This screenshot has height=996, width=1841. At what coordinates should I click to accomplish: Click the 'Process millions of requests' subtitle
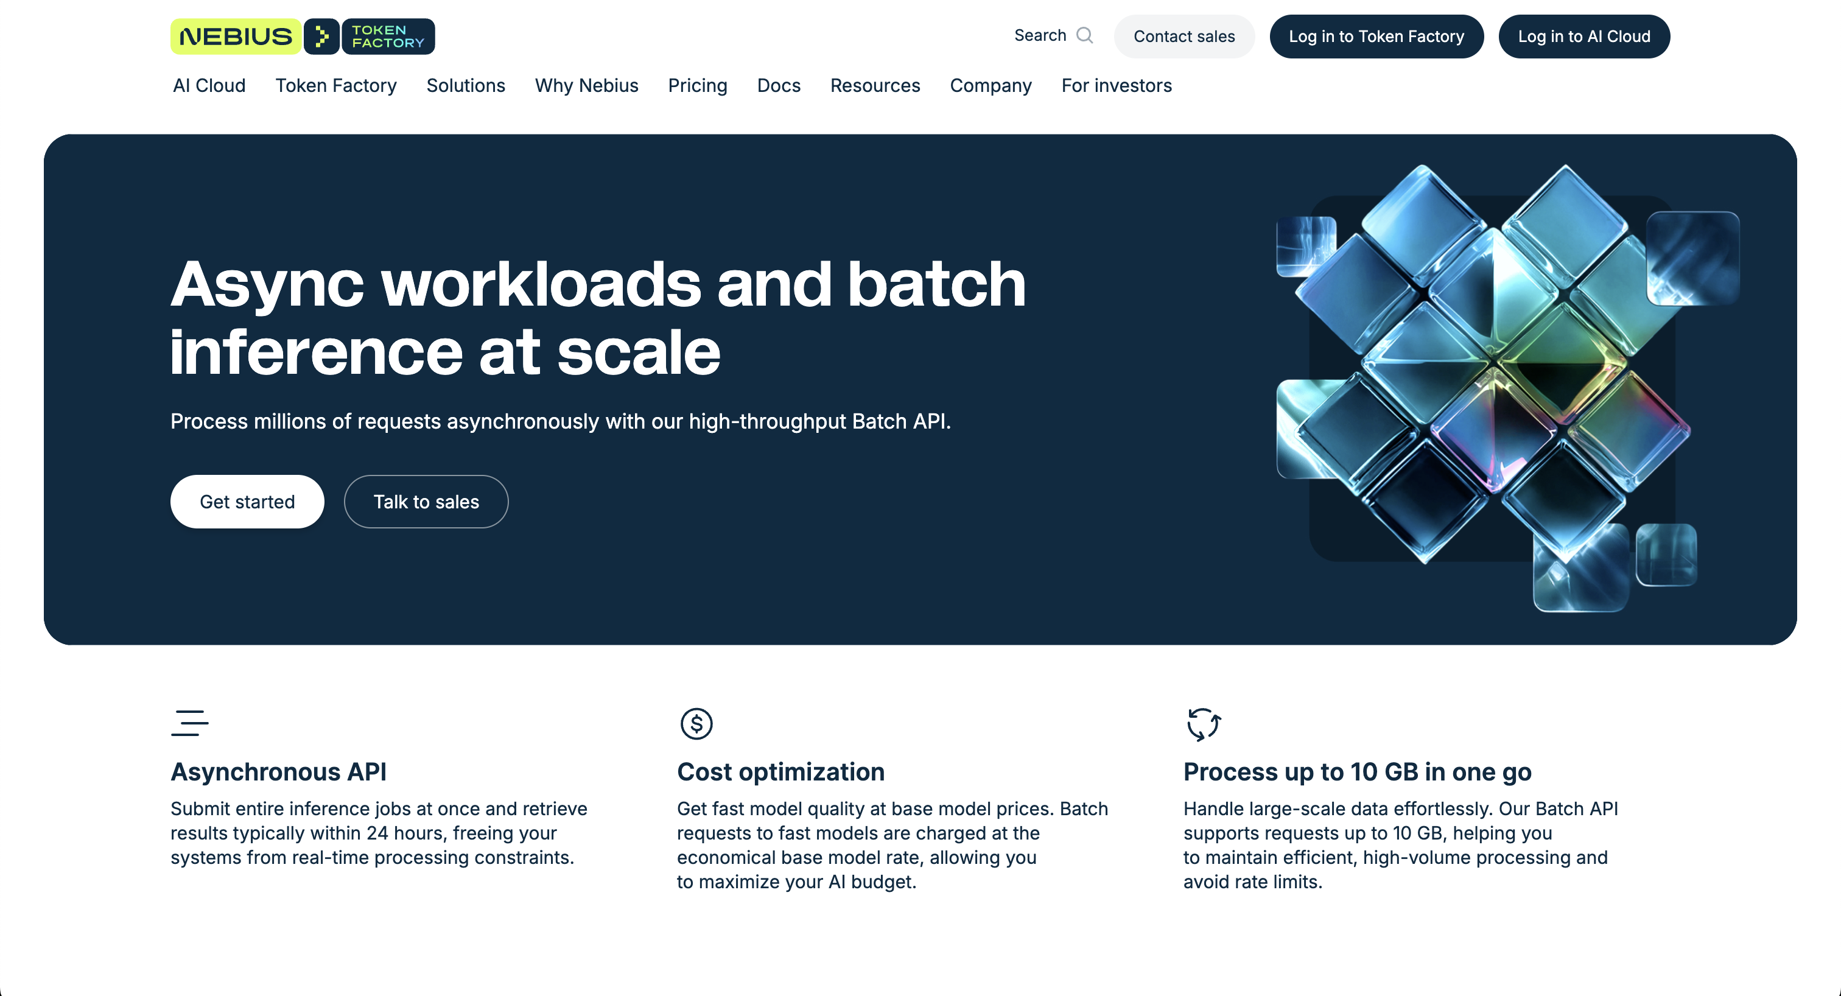[x=560, y=421]
